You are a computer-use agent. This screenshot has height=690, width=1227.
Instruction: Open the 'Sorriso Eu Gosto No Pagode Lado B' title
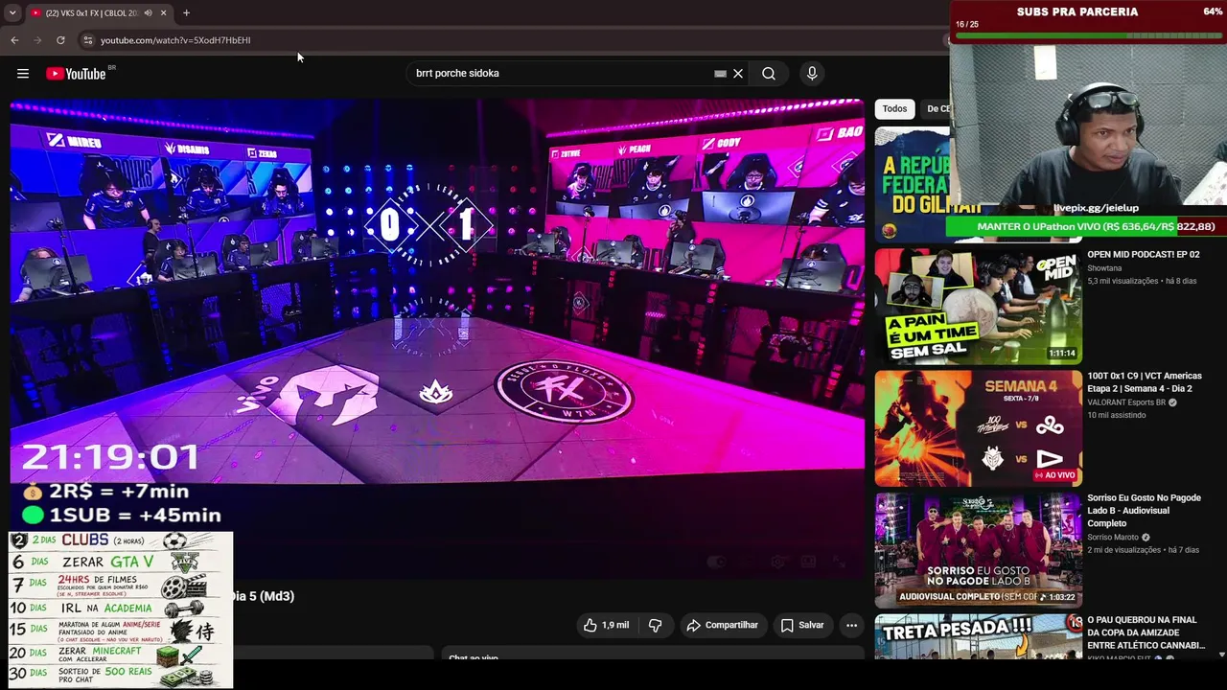pyautogui.click(x=1145, y=511)
